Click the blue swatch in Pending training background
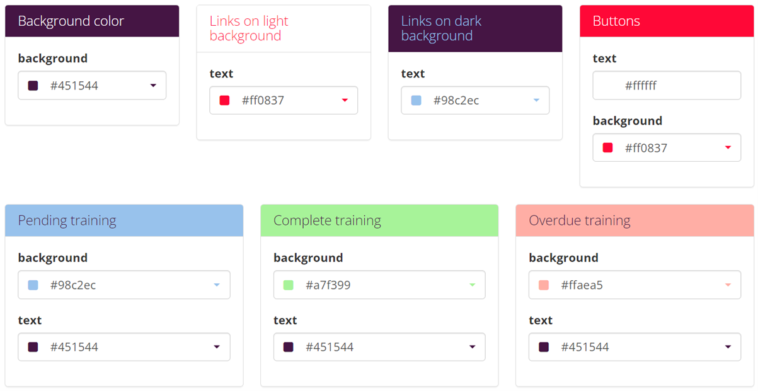This screenshot has width=758, height=391. click(x=33, y=285)
